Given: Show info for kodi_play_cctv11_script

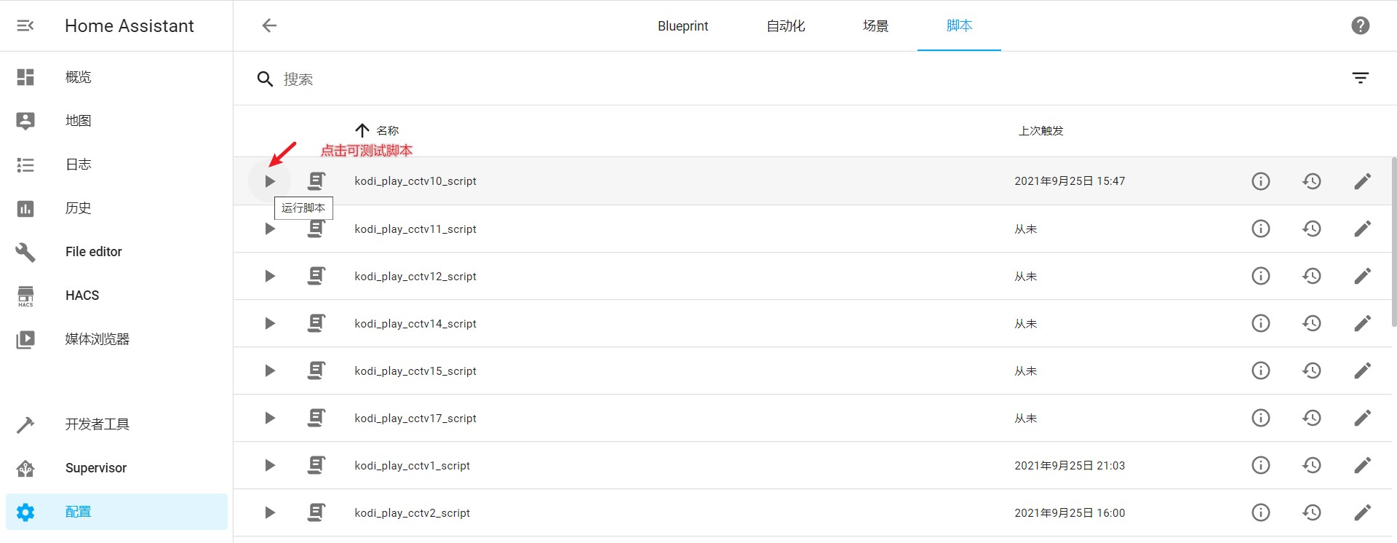Looking at the screenshot, I should (1260, 229).
